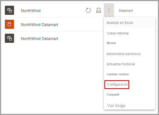
Task: Select Compartir in the menu
Action: 130,94
